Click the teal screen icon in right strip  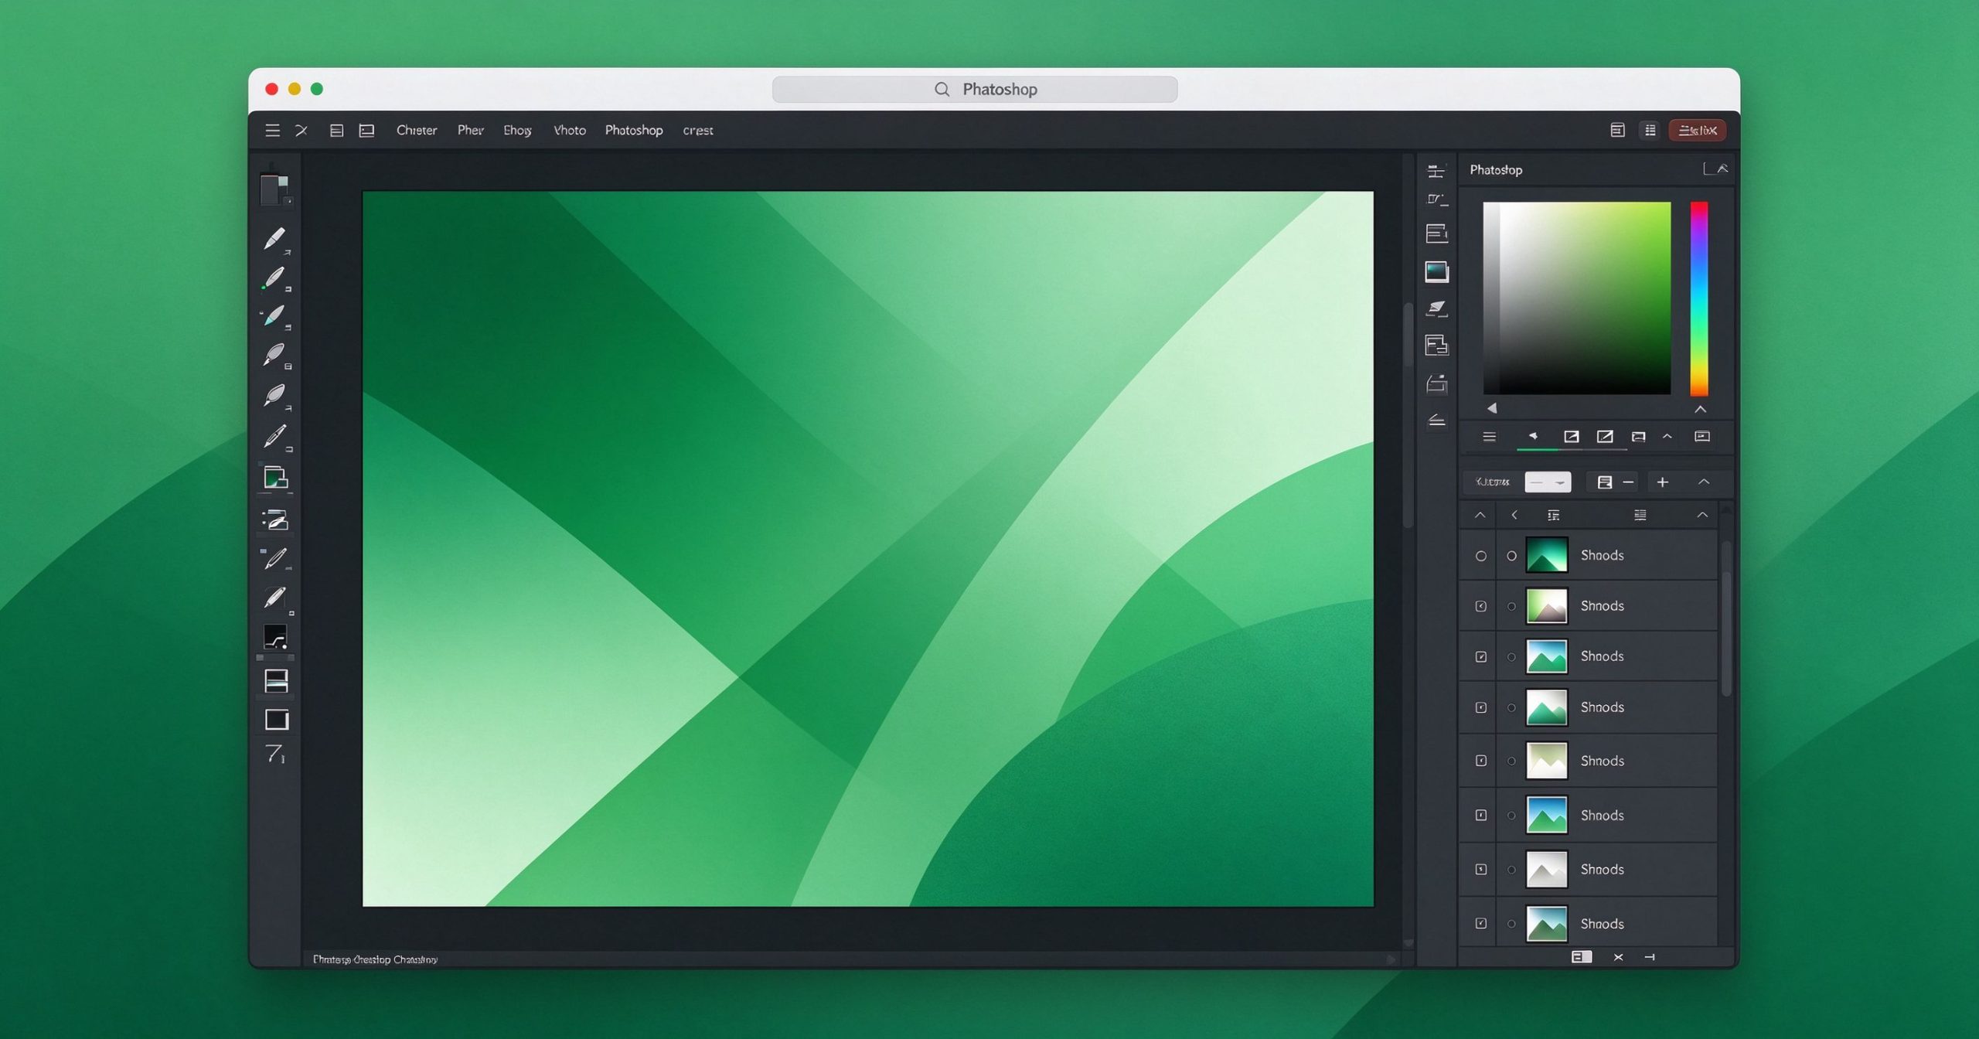click(x=1436, y=271)
